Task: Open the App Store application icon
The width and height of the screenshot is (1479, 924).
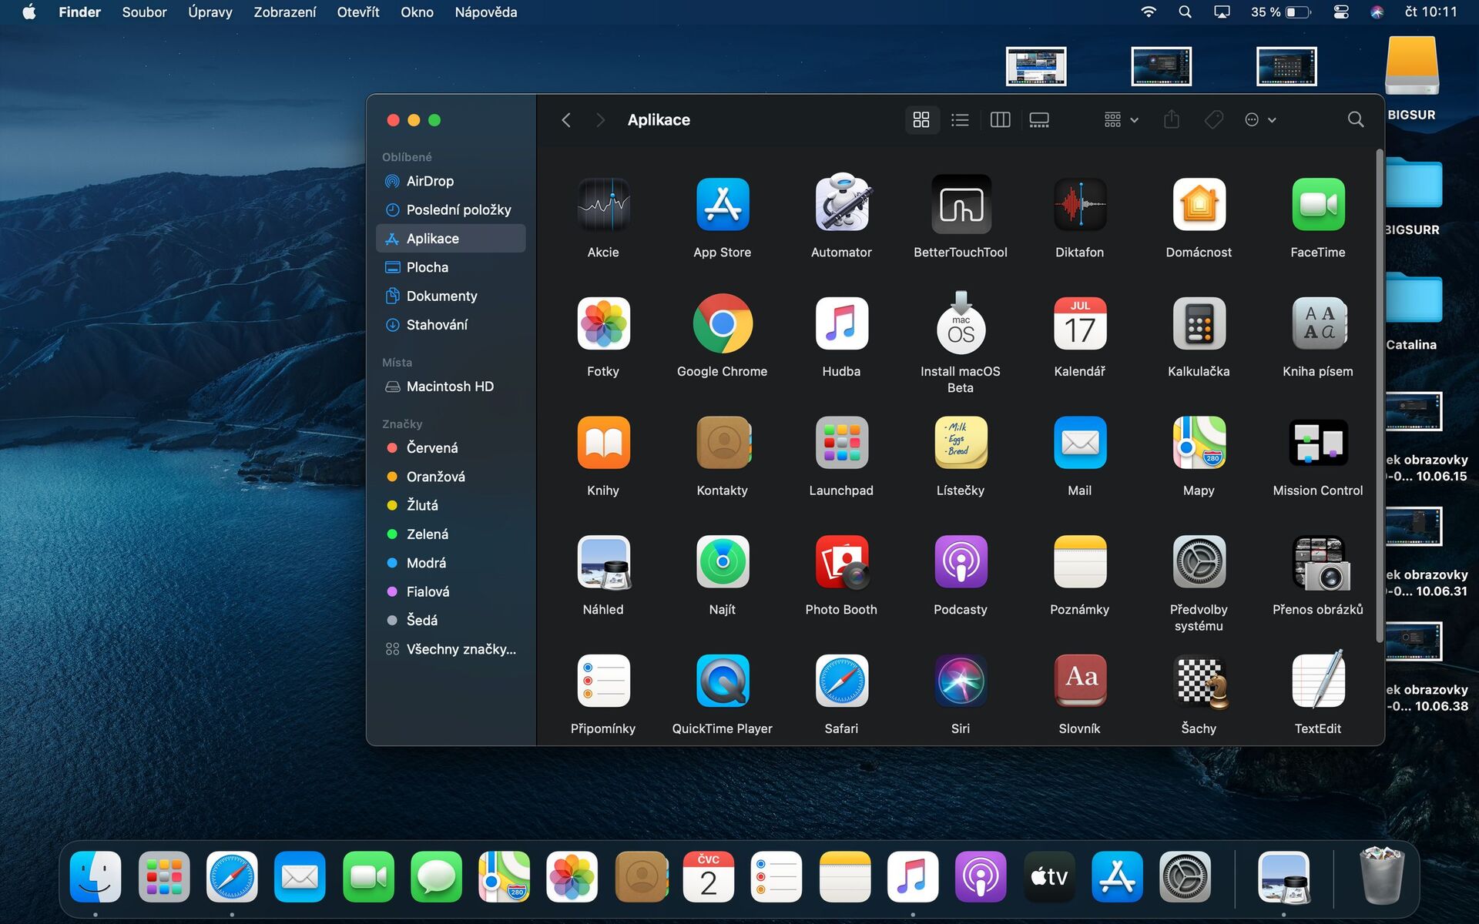Action: pos(722,205)
